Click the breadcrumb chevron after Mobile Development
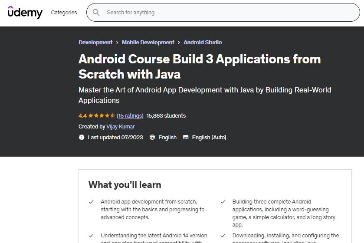364x243 pixels. tap(179, 43)
